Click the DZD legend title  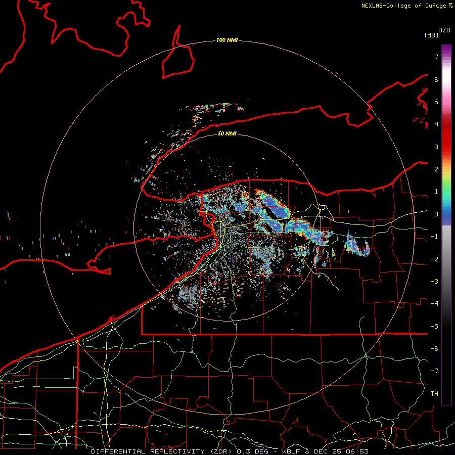tap(444, 30)
